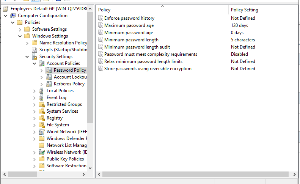This screenshot has width=300, height=184.
Task: Click the Windows Defender Firewall tree icon
Action: [42, 138]
